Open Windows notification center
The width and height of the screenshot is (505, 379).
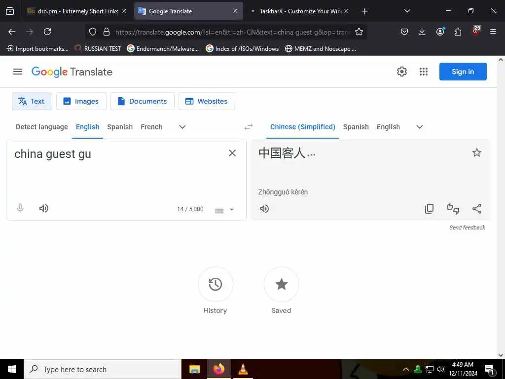click(x=489, y=370)
